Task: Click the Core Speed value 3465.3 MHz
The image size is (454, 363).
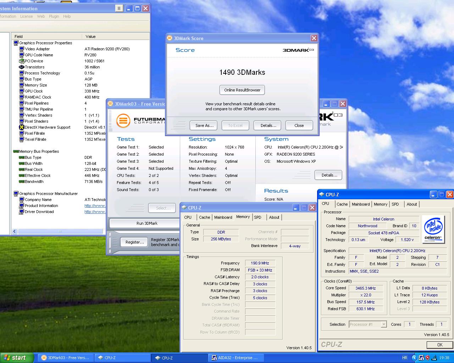Action: click(x=365, y=288)
